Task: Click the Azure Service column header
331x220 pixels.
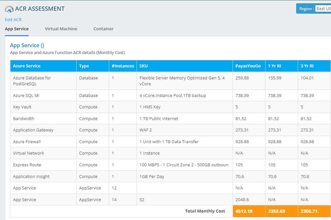Action: click(x=43, y=66)
